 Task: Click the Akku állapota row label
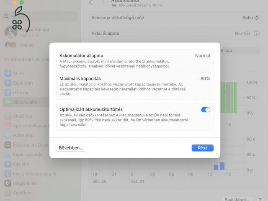point(105,33)
